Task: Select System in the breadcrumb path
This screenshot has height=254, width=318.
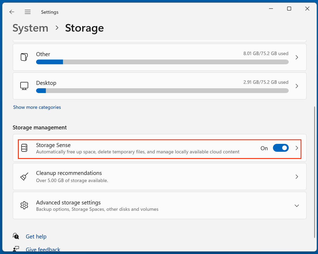Action: [30, 28]
